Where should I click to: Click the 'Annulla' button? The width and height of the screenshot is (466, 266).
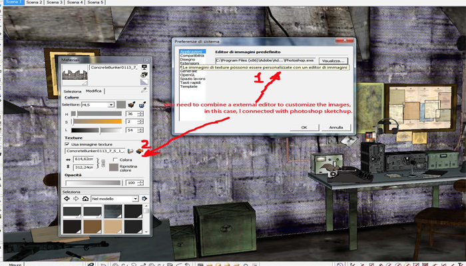336,127
